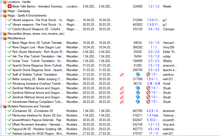220x136 pixels.
Task: Click Nexus ID 312084
Action: (138, 20)
